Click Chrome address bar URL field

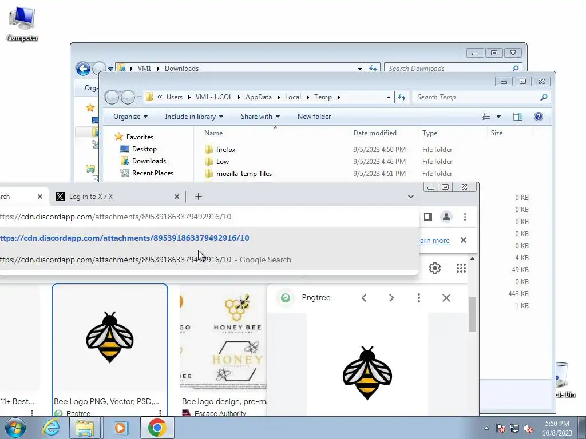[x=208, y=217]
